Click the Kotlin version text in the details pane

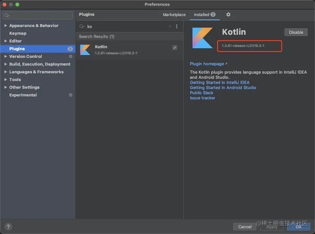click(243, 46)
